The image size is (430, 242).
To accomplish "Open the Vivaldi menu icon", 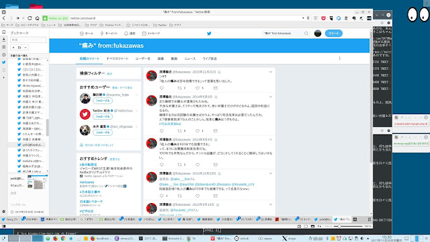I will click(3, 12).
